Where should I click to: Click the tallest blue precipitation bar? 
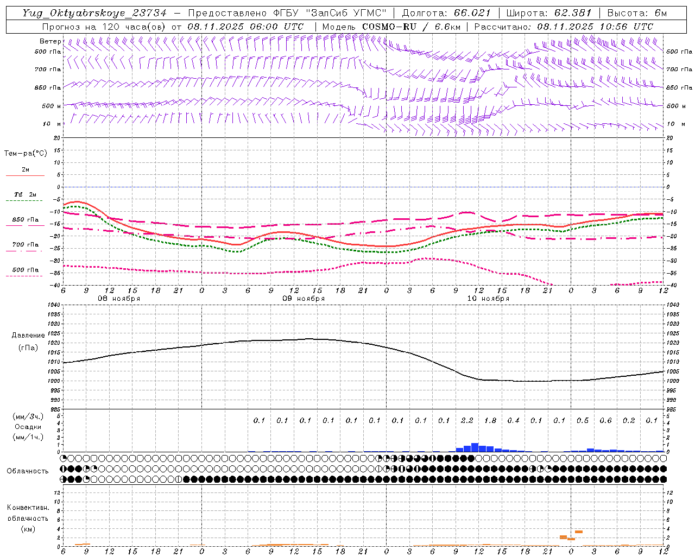(475, 447)
